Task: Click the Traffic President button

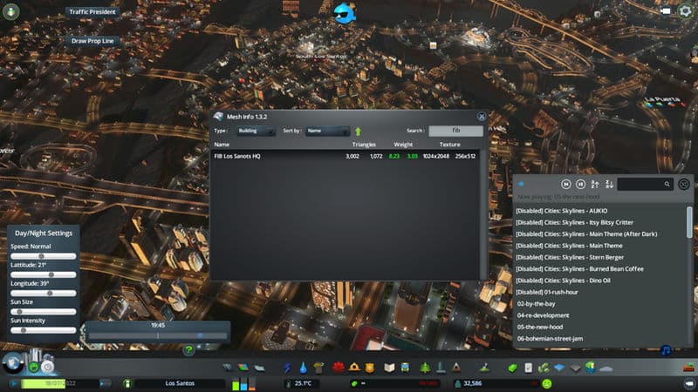Action: pos(92,12)
